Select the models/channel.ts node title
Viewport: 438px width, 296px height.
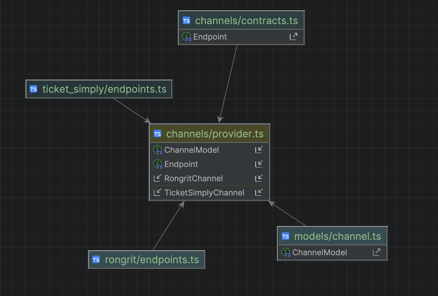pyautogui.click(x=337, y=236)
